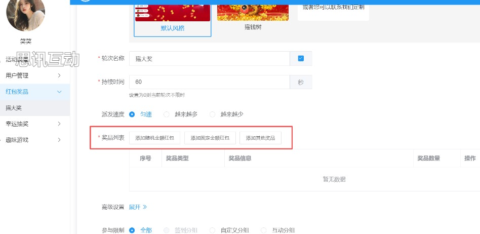This screenshot has height=234, width=480.
Task: Expand the 趣味游戏 sidebar menu
Action: (x=59, y=140)
